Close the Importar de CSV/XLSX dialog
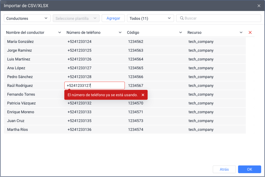 (259, 6)
